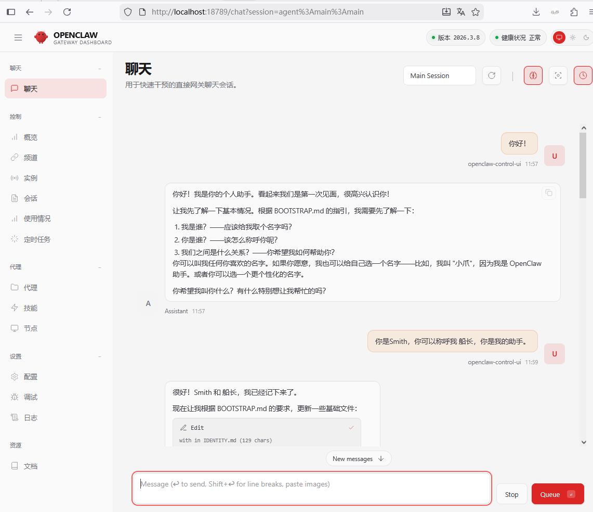Switch to light theme sun icon
Screen dimensions: 593x512
pos(573,37)
